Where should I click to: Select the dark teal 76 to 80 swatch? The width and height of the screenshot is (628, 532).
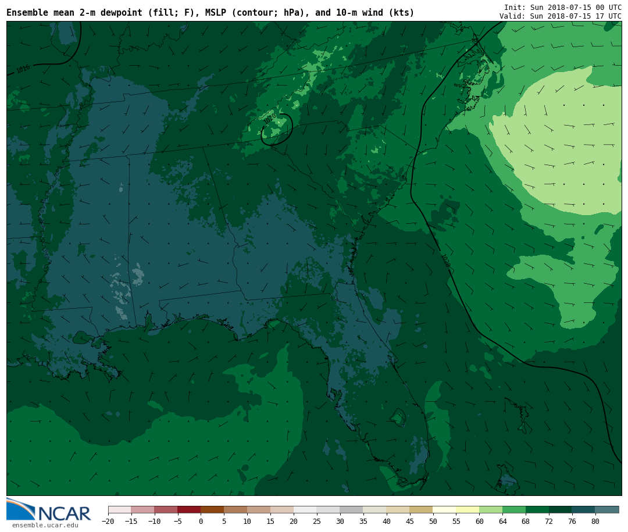click(583, 509)
